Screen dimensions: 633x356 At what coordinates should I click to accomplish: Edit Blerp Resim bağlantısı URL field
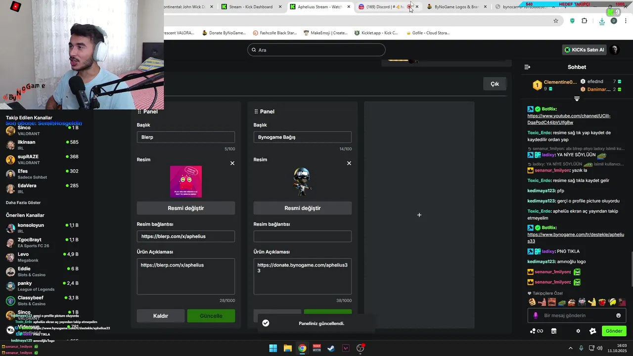coord(186,236)
